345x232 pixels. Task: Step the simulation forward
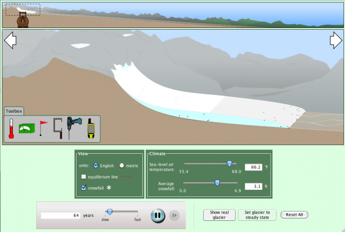pyautogui.click(x=174, y=215)
